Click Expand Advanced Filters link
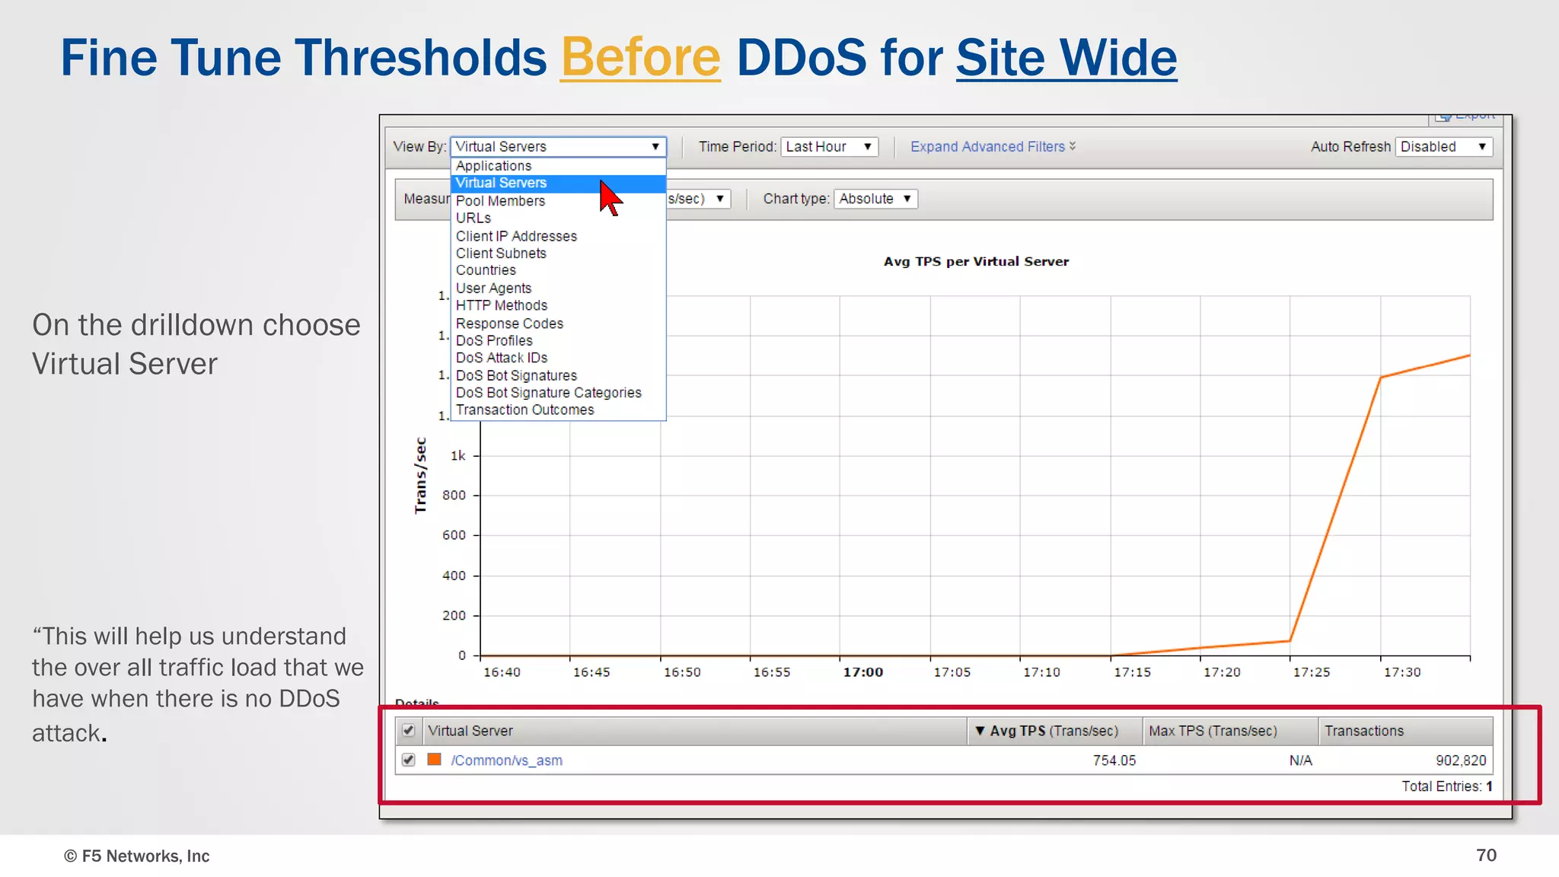1559x877 pixels. click(993, 147)
